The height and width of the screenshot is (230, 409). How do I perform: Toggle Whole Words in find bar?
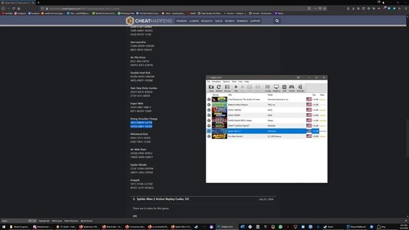[86, 221]
